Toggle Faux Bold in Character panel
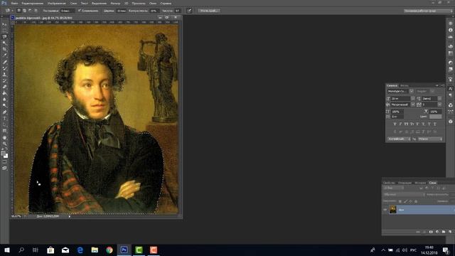 [x=395, y=124]
